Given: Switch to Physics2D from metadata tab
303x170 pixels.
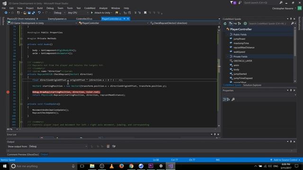Looking at the screenshot, I should (21, 19).
